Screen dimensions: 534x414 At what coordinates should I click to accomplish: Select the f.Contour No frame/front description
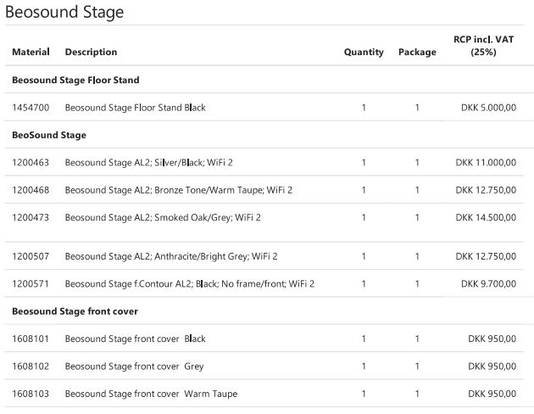click(x=189, y=283)
